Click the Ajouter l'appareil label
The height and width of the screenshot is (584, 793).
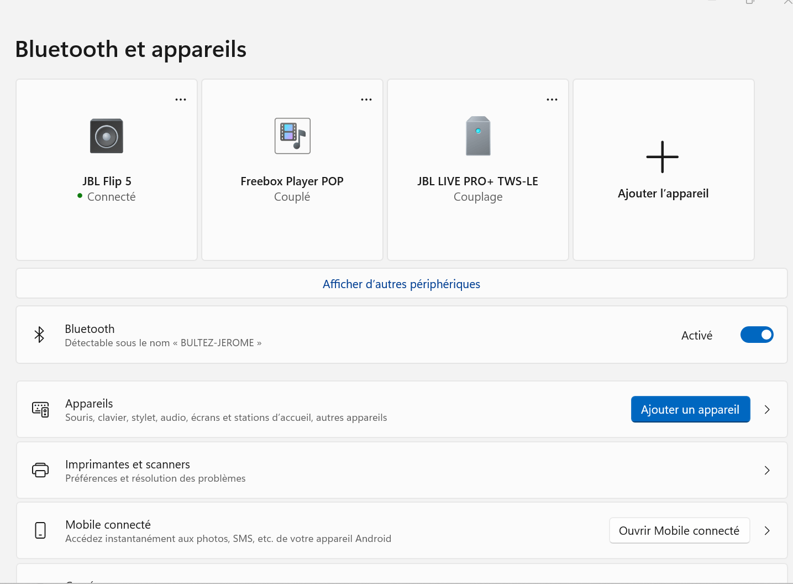(663, 194)
